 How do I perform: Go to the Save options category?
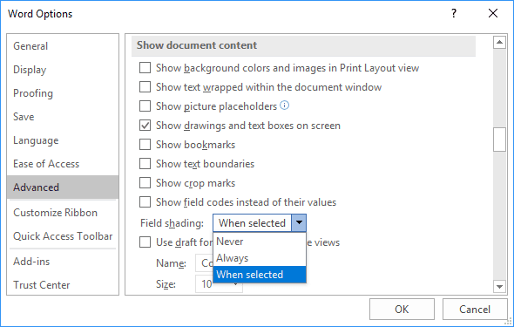[x=63, y=117]
